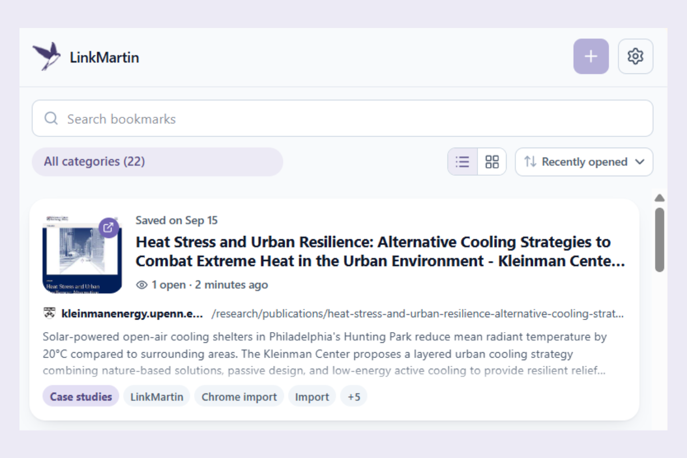Click the kleinmanenergy.upenn.e... domain link
This screenshot has height=458, width=687.
point(132,314)
